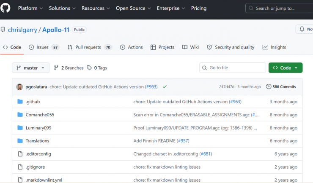Expand the Platform menu
313x183 pixels.
[30, 8]
